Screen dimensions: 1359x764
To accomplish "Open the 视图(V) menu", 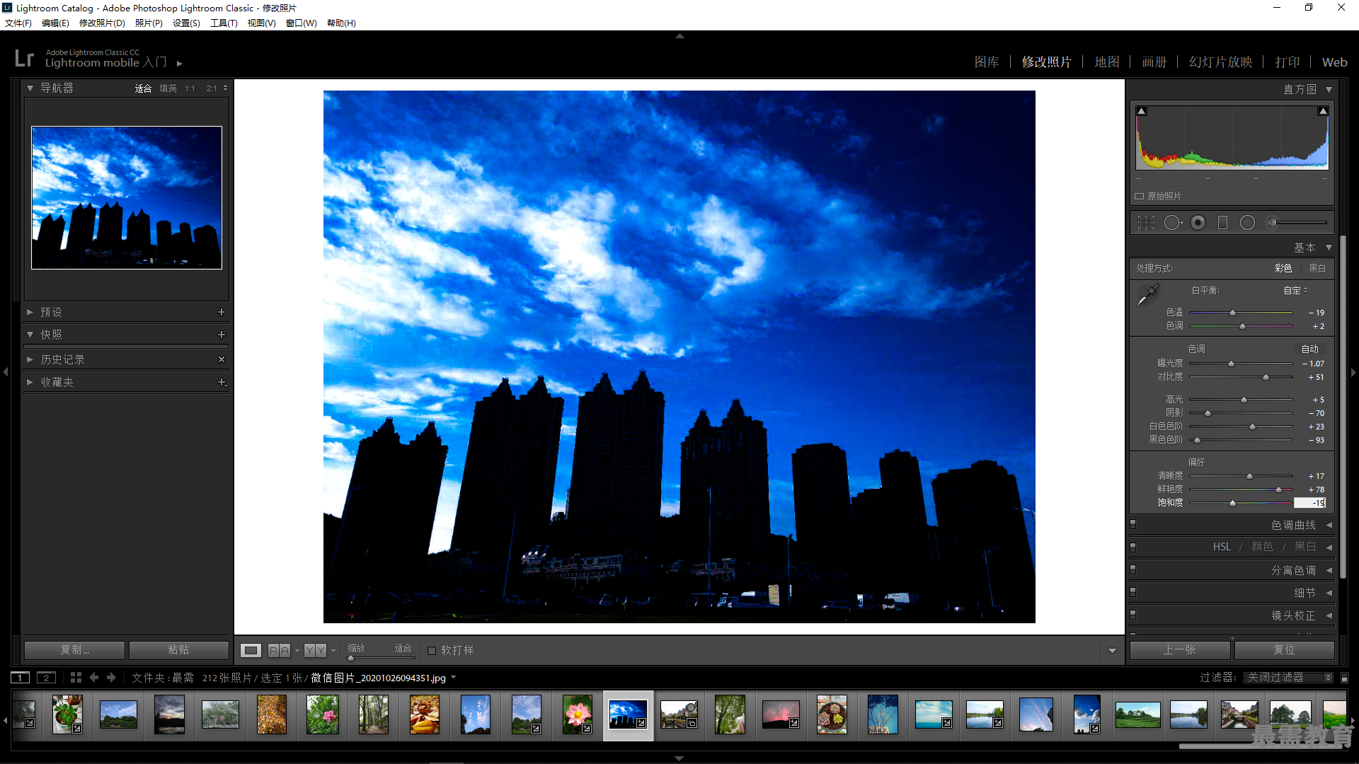I will 261,23.
